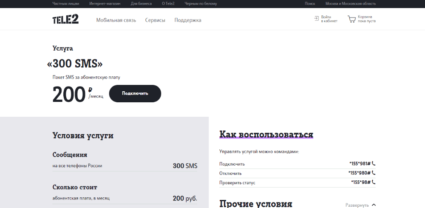Open Интернет-магазин in top bar
Viewport: 425px width, 208px height.
(x=105, y=4)
